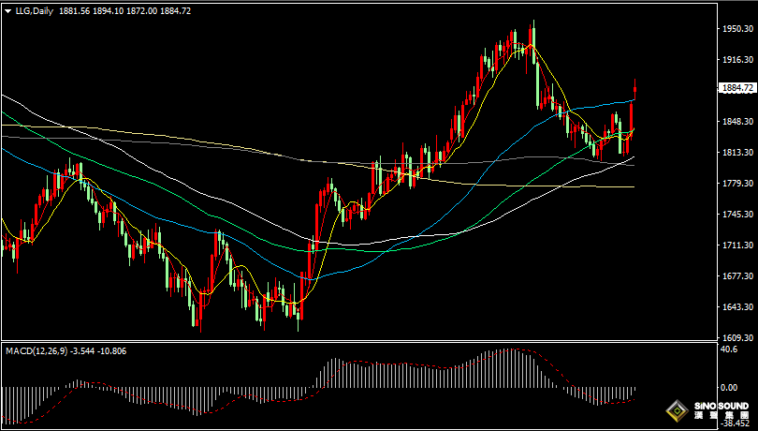Select the pale yellow moving average's right end

click(633, 186)
